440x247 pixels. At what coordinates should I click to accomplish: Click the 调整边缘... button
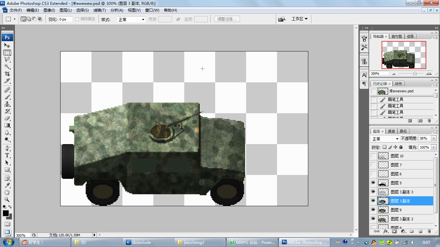click(x=227, y=19)
